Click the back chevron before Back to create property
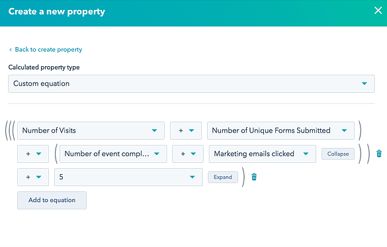387x247 pixels. click(11, 50)
